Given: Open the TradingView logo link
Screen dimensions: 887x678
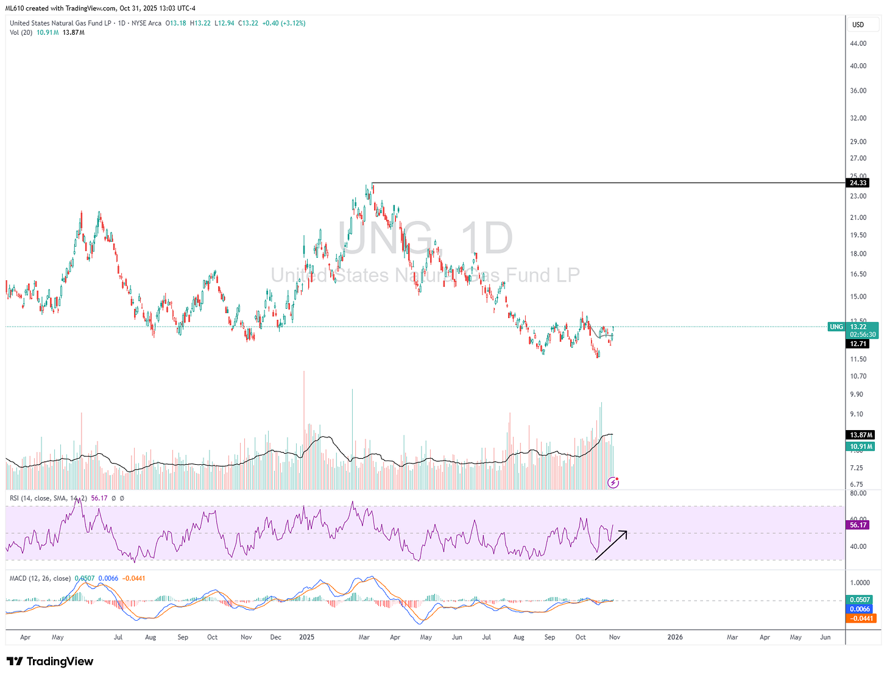Looking at the screenshot, I should coord(50,662).
